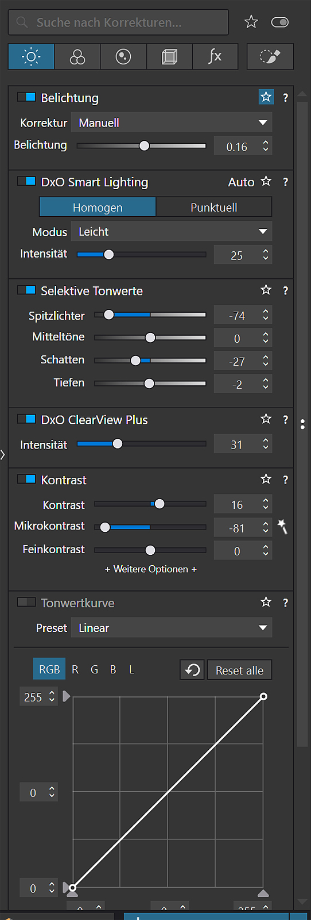This screenshot has height=920, width=311.
Task: Click favorite star for Tonwertkurve
Action: [266, 602]
